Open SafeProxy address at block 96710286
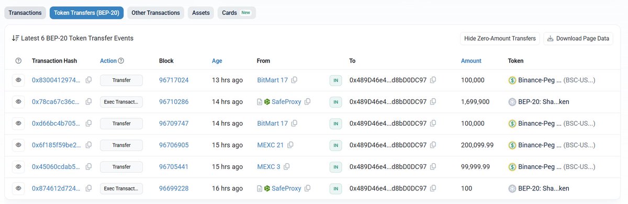The image size is (628, 204). coord(286,102)
